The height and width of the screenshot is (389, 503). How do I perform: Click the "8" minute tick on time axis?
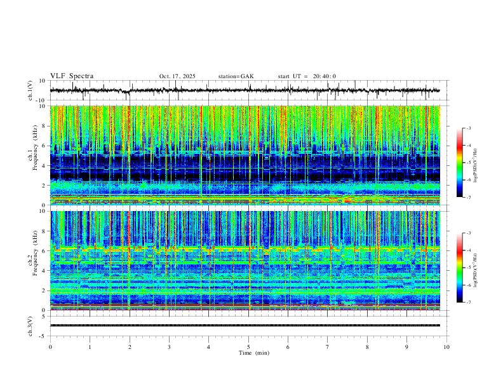367,347
